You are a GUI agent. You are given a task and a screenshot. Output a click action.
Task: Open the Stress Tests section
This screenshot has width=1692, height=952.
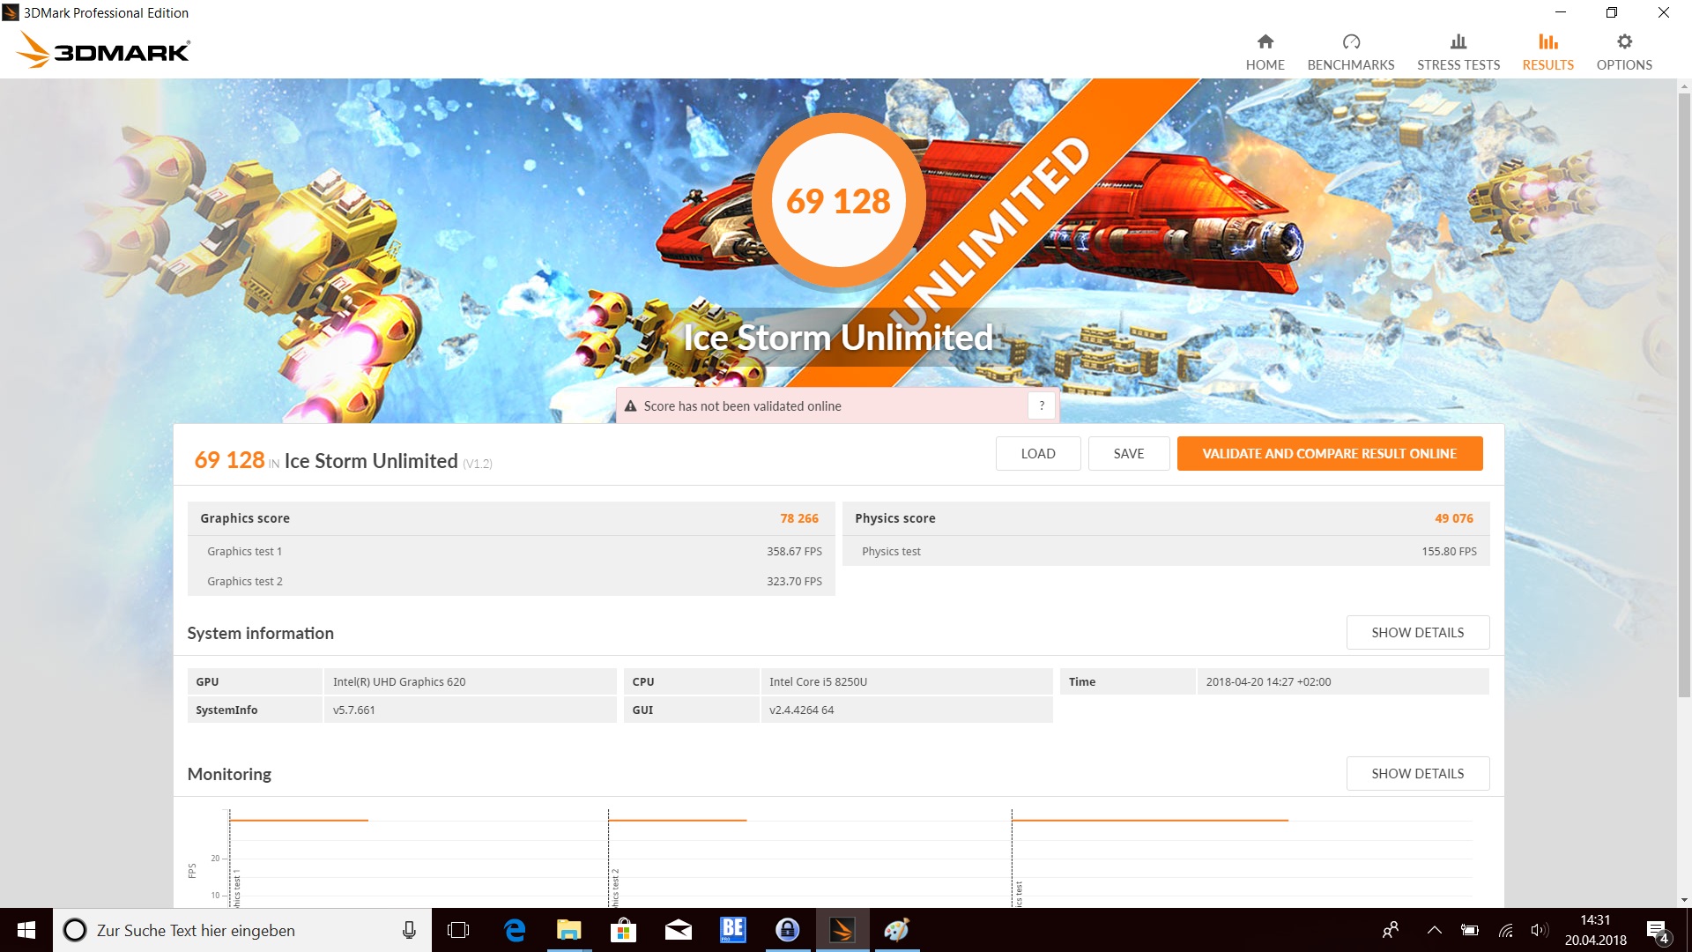click(1458, 53)
